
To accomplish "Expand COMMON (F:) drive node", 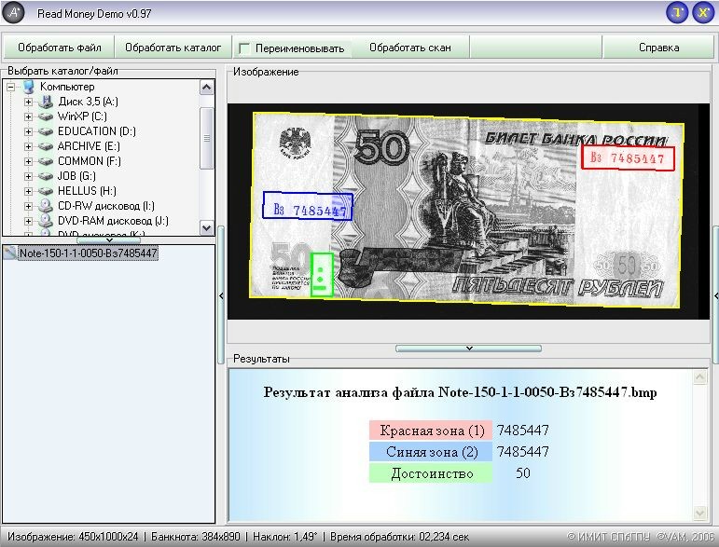I will point(28,161).
